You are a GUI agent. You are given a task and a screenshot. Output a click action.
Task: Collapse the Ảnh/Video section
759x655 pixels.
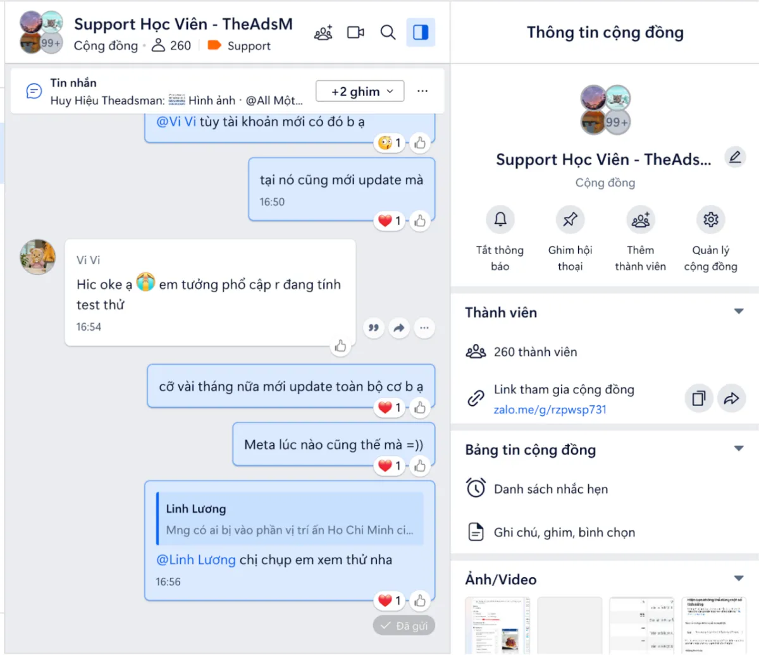click(738, 578)
